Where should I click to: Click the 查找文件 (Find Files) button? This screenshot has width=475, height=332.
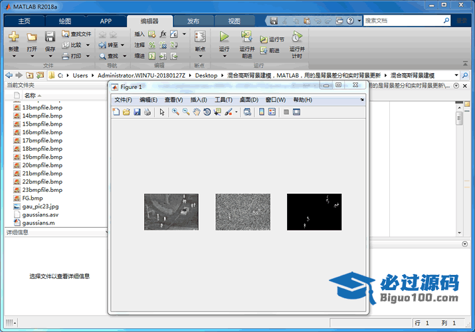pos(76,34)
